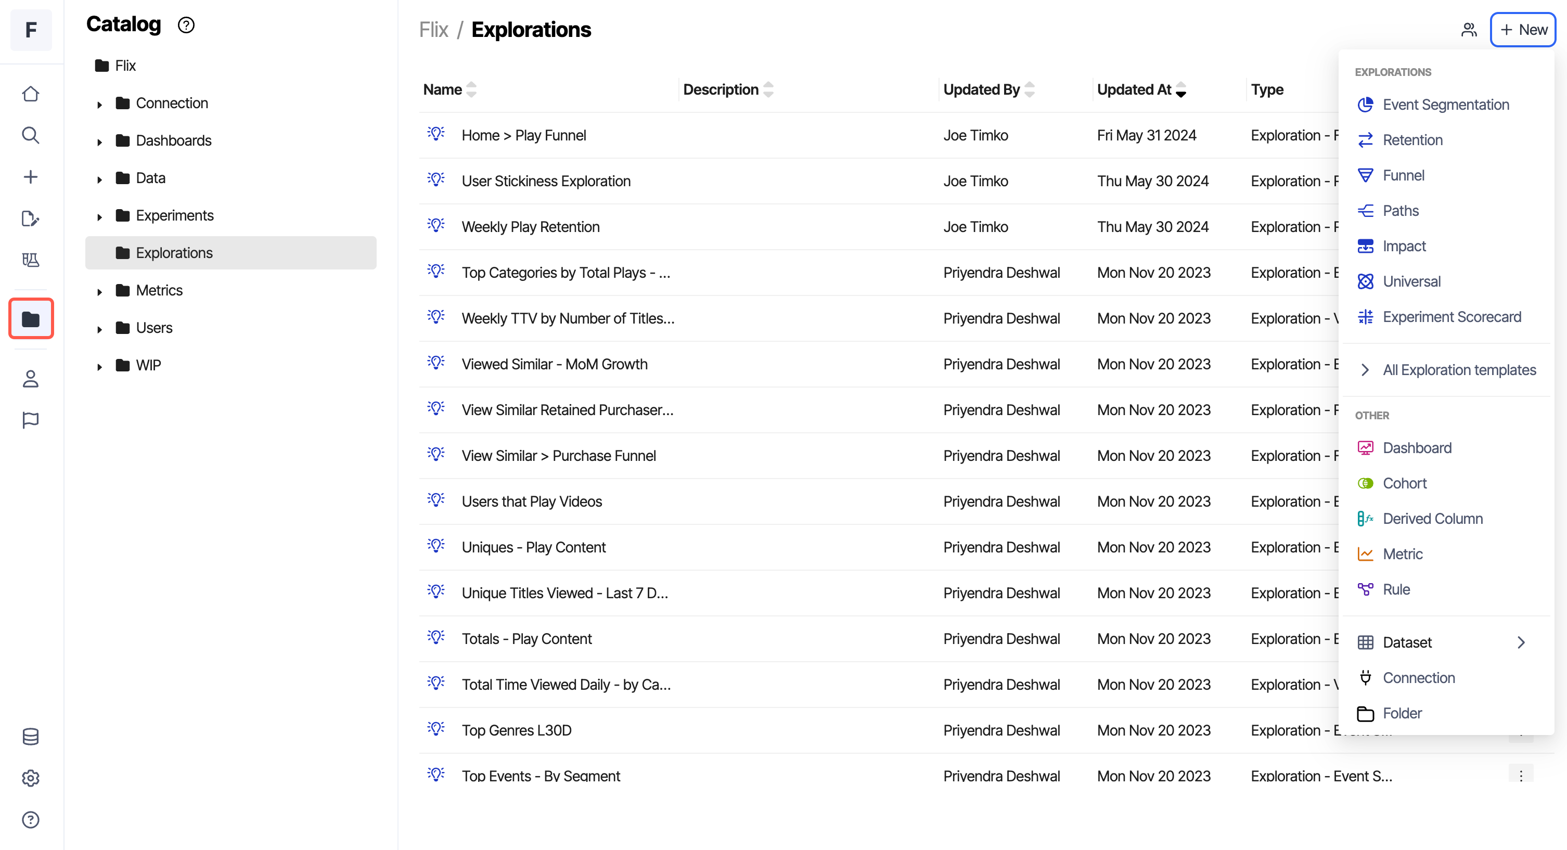Expand All Exploration templates chevron
This screenshot has height=850, width=1567.
1365,370
